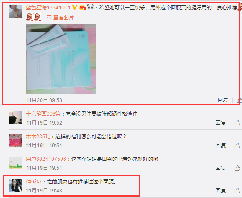Open 十六笔画006管 username link
The image size is (242, 198).
coord(43,114)
